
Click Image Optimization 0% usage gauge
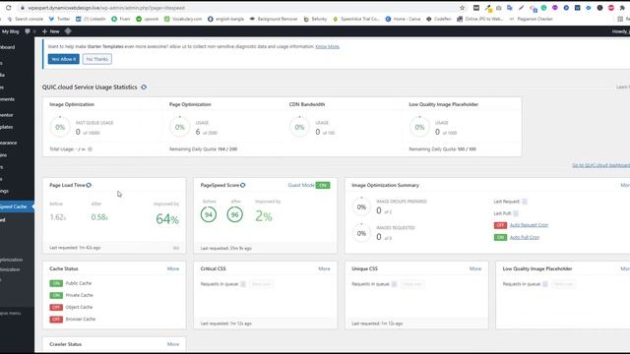coord(60,127)
